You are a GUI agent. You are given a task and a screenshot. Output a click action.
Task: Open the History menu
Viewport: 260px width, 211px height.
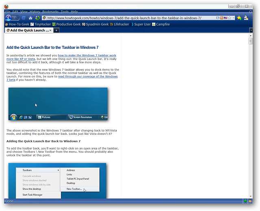click(35, 12)
